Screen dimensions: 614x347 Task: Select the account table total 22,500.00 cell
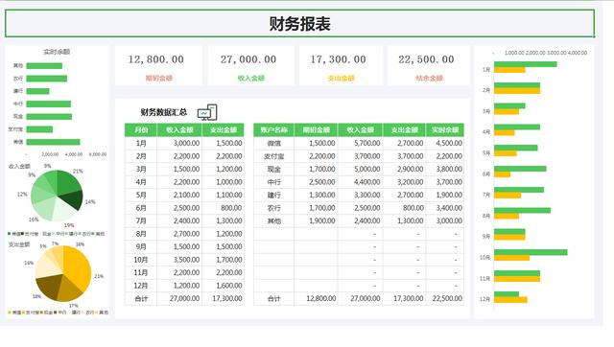[x=445, y=298]
